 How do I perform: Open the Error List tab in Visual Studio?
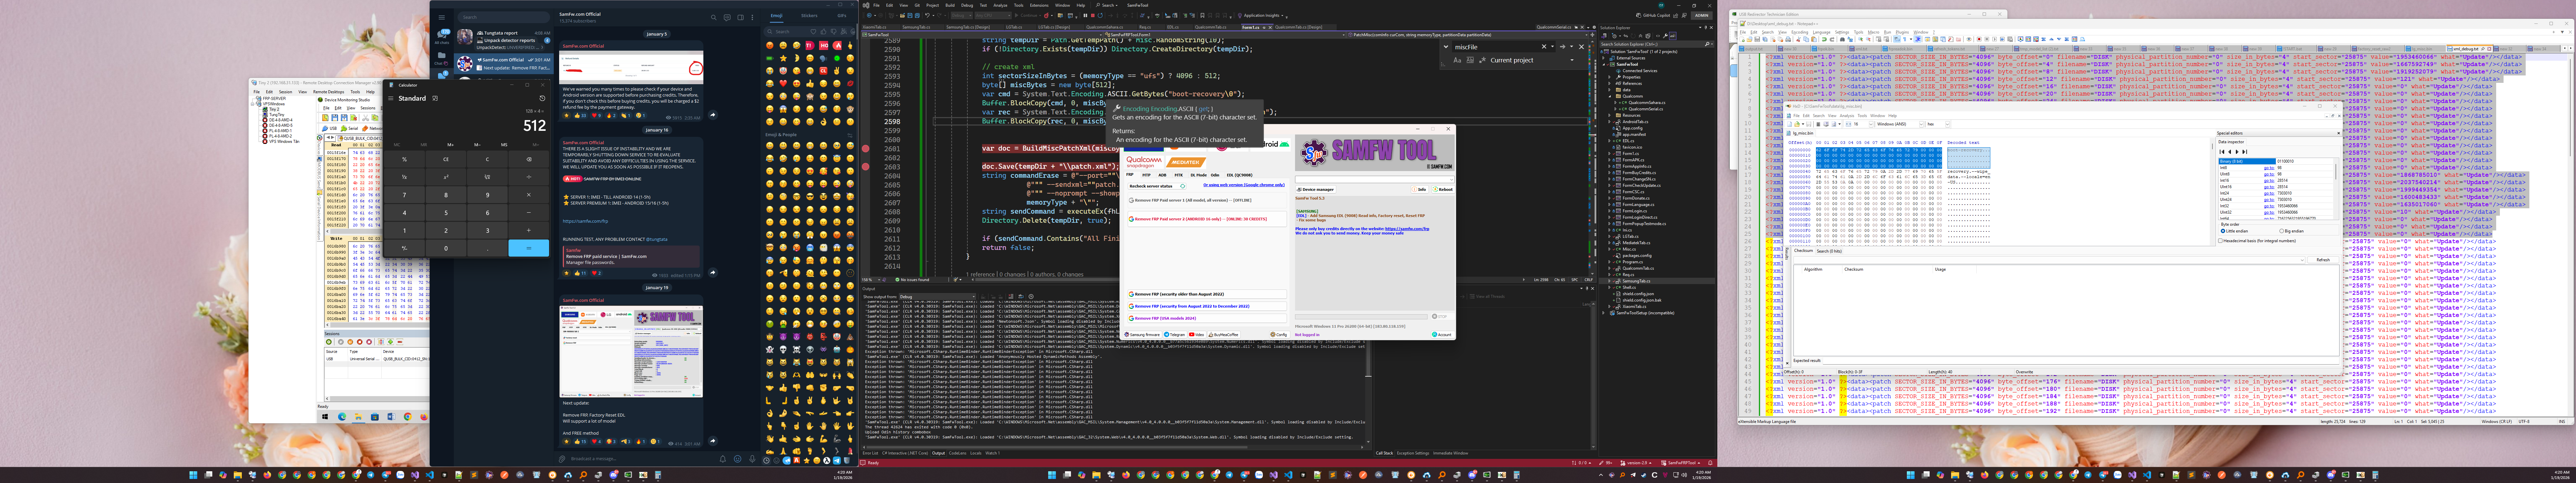tap(871, 453)
